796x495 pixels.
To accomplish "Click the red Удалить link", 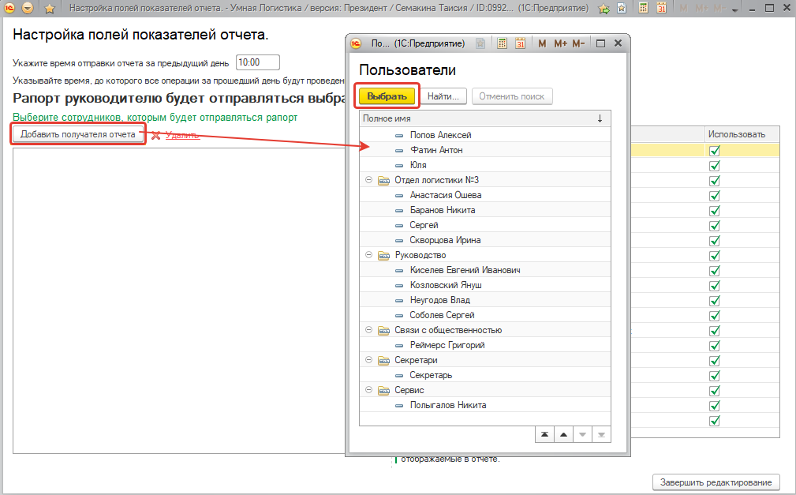I will coord(182,135).
